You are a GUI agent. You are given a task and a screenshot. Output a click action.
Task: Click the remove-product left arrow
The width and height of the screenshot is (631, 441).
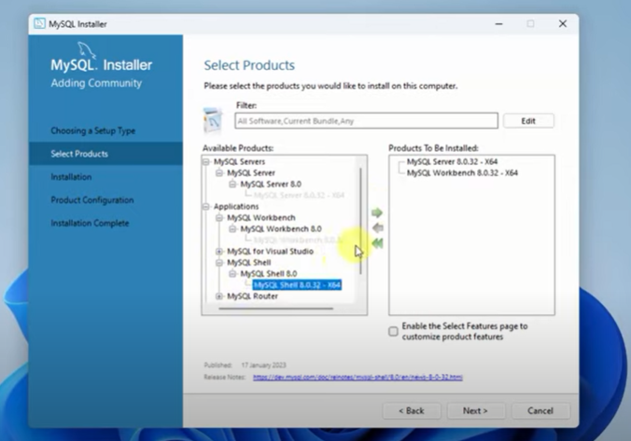(377, 227)
